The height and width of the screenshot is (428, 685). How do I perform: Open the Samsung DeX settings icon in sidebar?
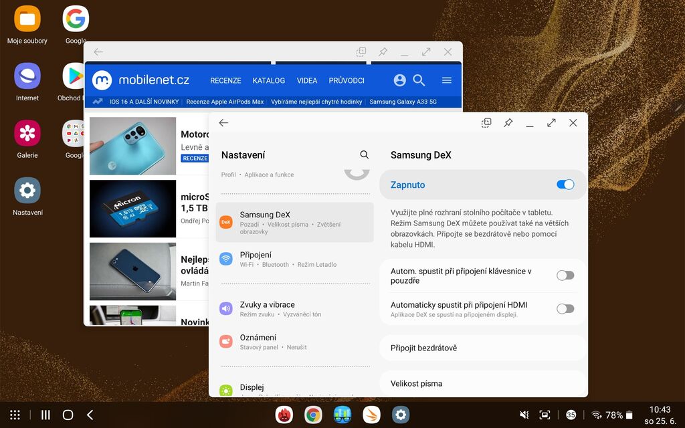pyautogui.click(x=225, y=221)
